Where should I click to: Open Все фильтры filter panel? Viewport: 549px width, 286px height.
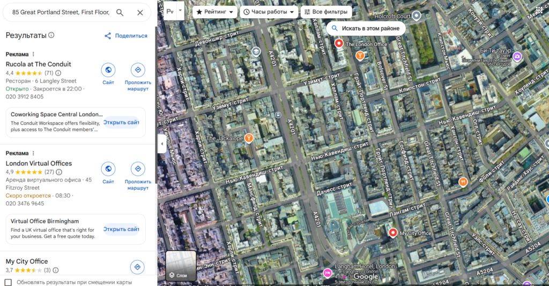point(325,12)
